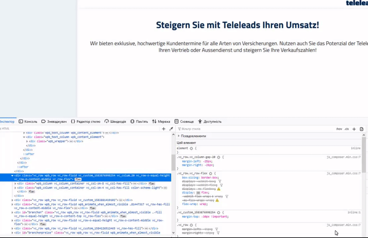Viewport: 368px width, 238px height.
Task: Open the Сховище storage tab
Action: [184, 122]
